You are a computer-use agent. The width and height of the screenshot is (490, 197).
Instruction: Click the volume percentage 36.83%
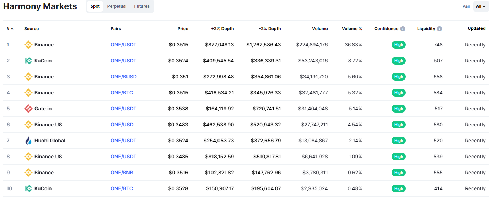coord(354,45)
